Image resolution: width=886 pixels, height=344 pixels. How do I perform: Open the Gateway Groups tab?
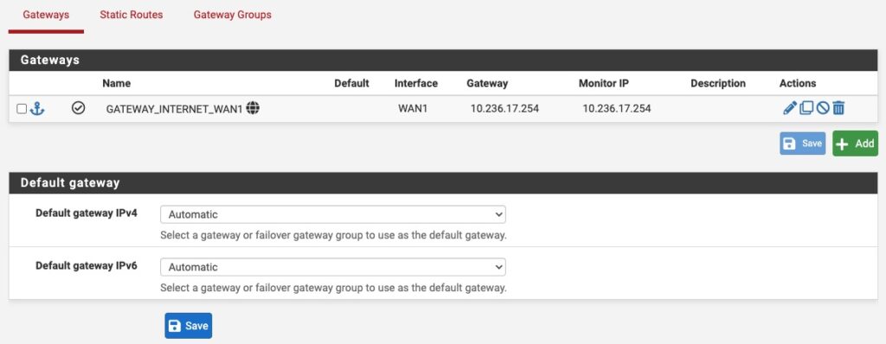pos(232,15)
